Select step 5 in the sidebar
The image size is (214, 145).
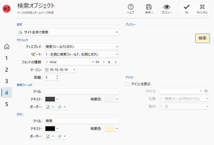point(6,104)
